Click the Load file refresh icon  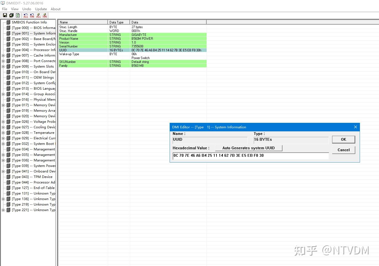18,15
